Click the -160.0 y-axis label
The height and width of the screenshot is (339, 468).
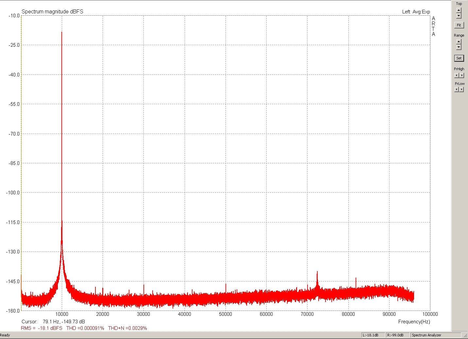[x=13, y=311]
